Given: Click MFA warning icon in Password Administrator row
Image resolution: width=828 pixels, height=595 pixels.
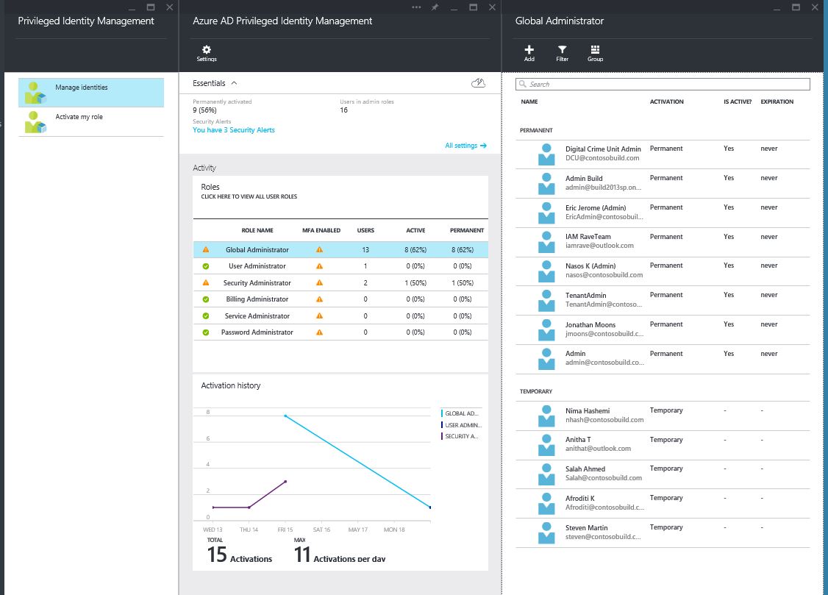Looking at the screenshot, I should 319,332.
